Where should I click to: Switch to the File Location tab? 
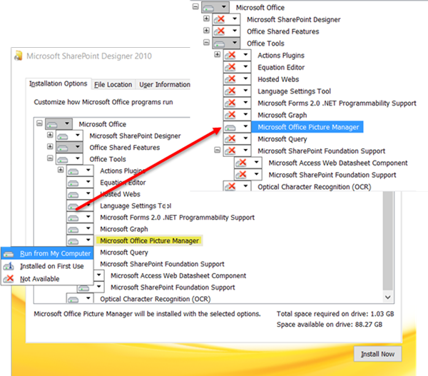click(x=113, y=85)
